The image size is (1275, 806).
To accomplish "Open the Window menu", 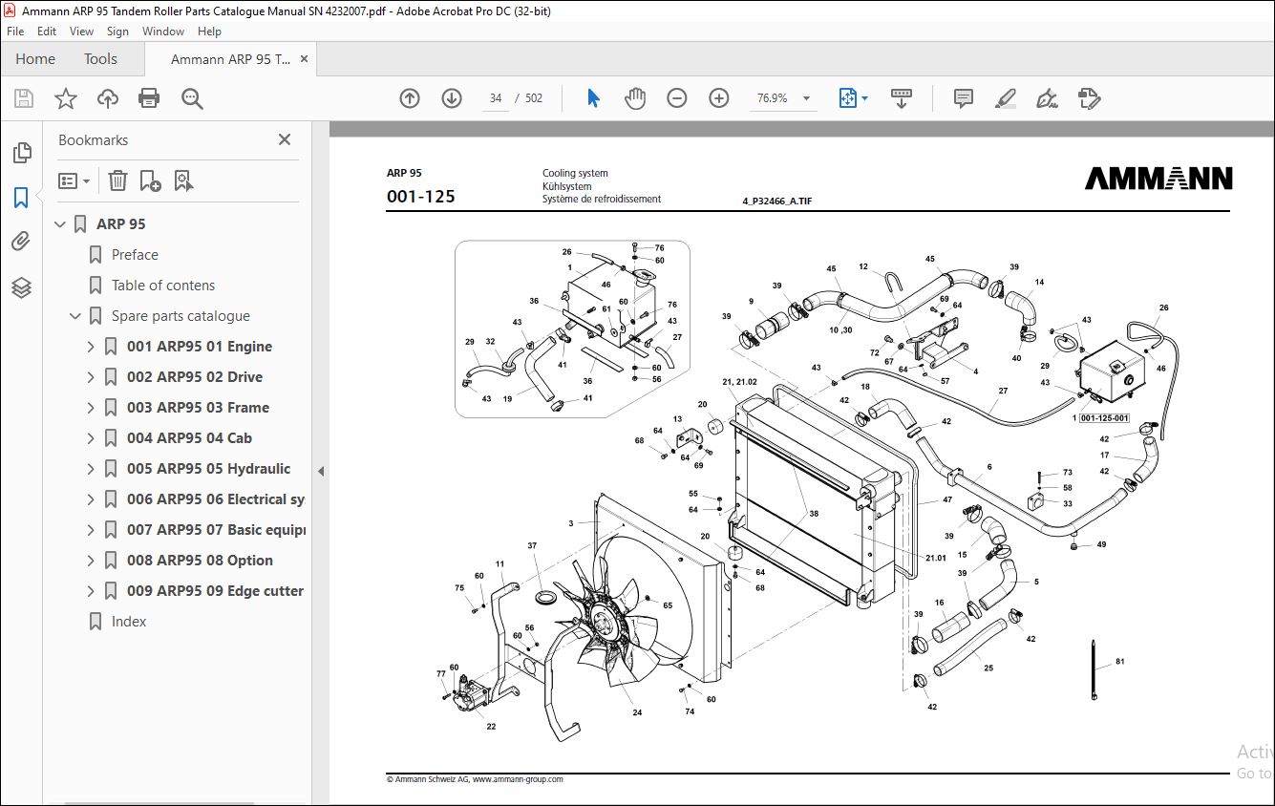I will pos(163,32).
